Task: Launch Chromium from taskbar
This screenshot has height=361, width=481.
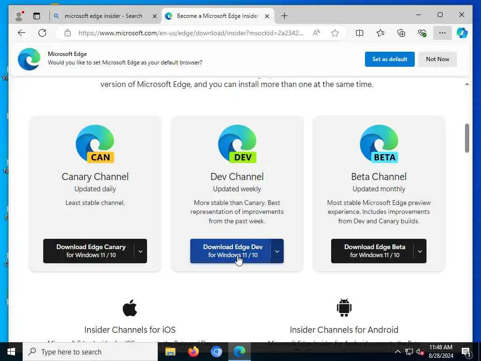Action: click(x=216, y=352)
